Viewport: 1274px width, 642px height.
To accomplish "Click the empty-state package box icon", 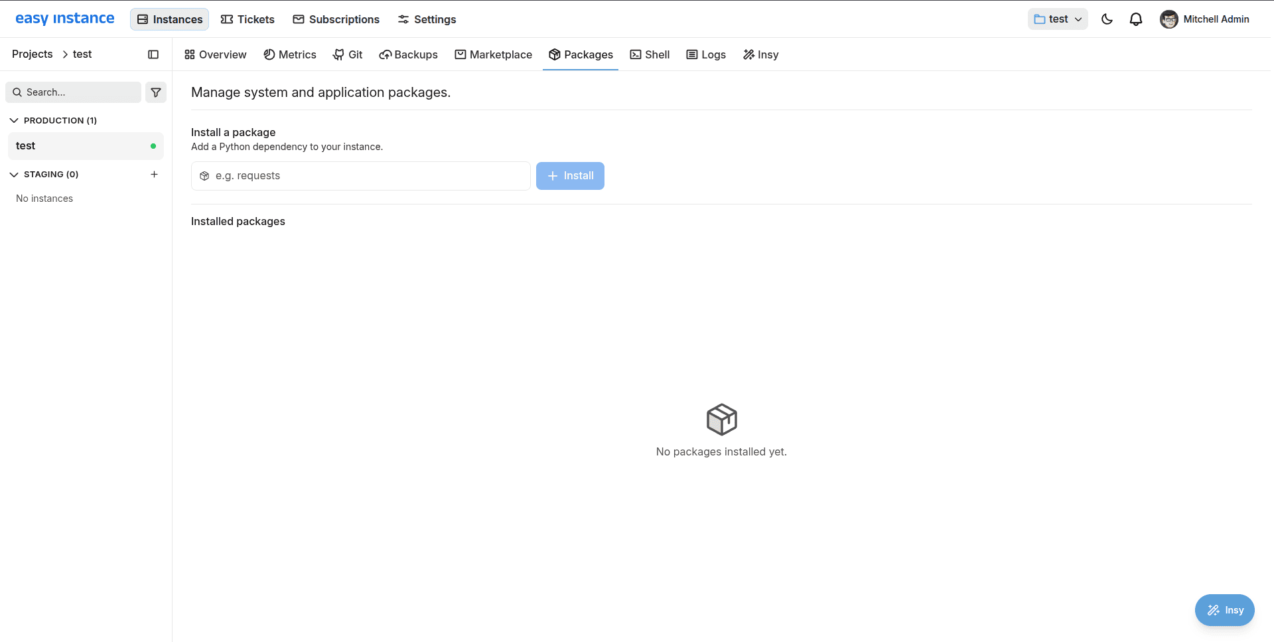I will tap(722, 420).
